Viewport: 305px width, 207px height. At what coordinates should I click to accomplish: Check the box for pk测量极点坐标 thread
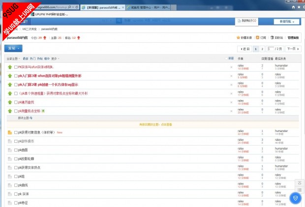pos(16,111)
